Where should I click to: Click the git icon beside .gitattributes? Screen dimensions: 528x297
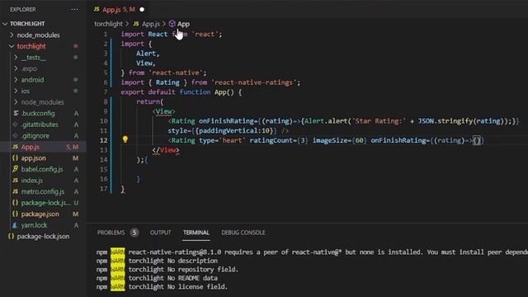(15, 125)
